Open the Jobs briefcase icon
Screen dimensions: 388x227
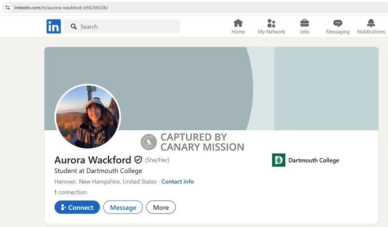305,23
